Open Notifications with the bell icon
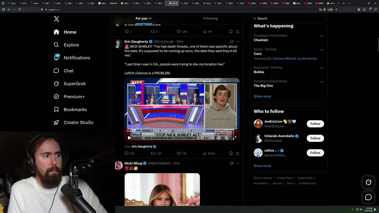Screen dimensions: 379x213 click(x=72, y=58)
